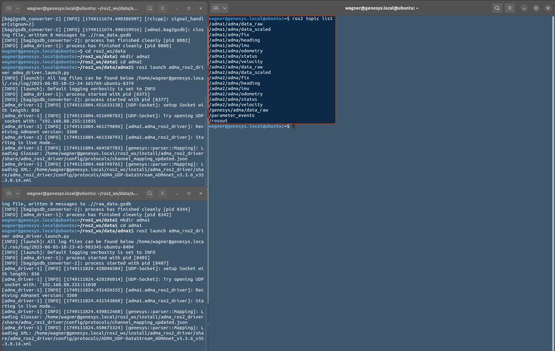Screen dimensions: 555x351
Task: Click the 'cd adma2' command in top-left terminal
Action: click(131, 62)
